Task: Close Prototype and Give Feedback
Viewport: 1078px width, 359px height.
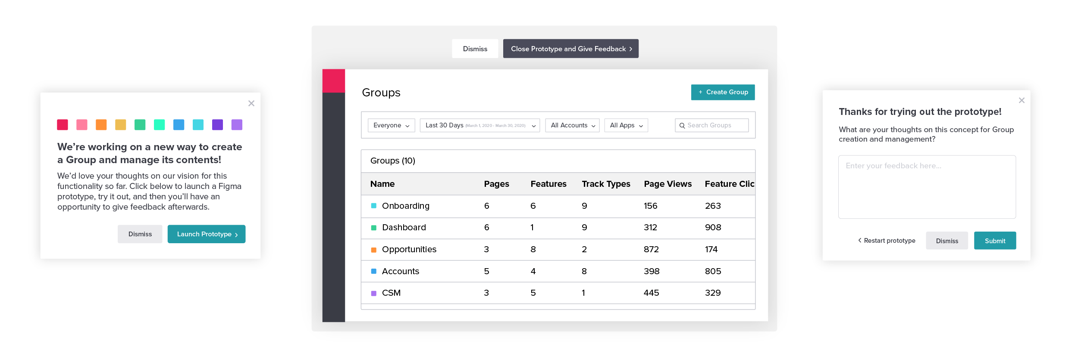Action: 571,49
